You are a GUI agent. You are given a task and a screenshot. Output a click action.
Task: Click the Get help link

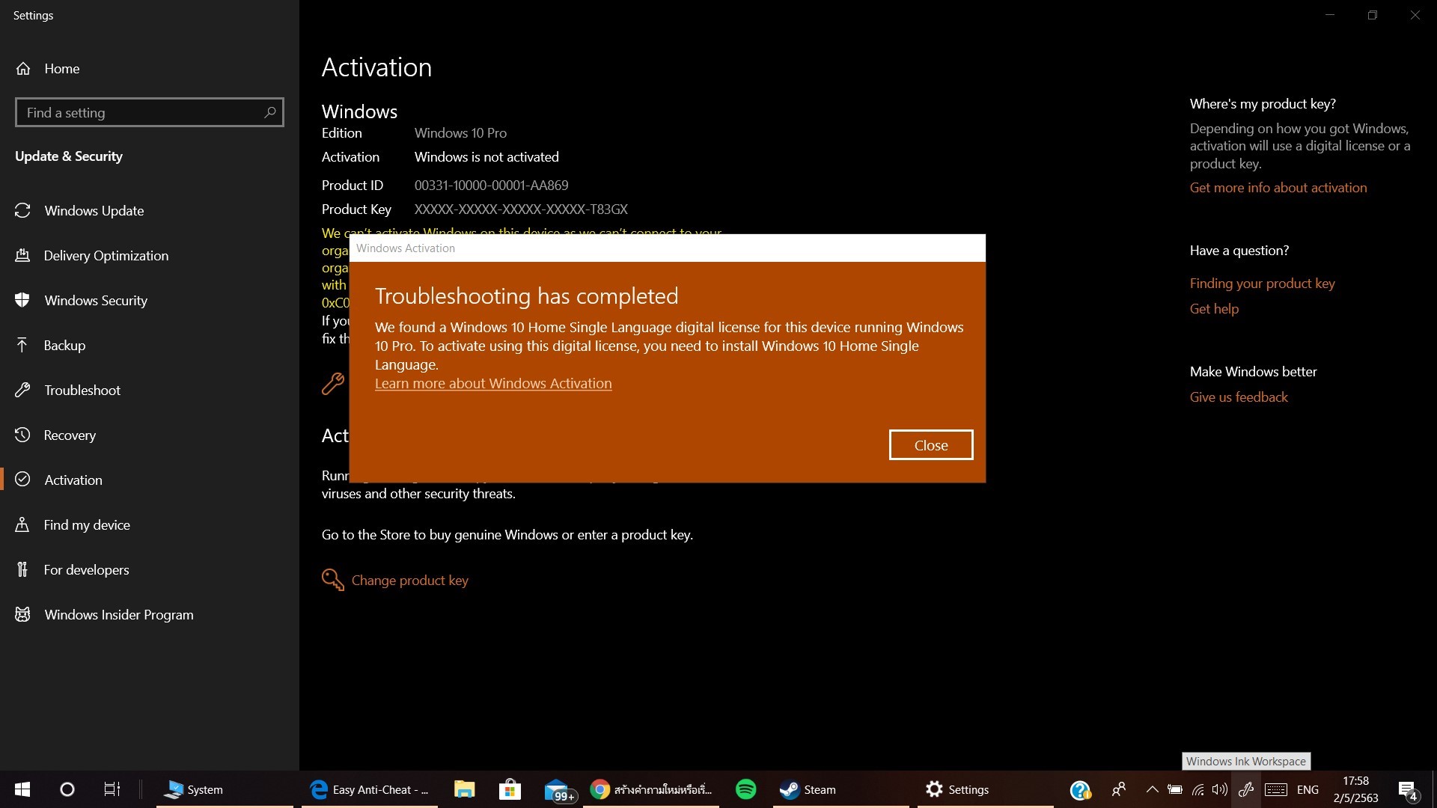[x=1214, y=309]
